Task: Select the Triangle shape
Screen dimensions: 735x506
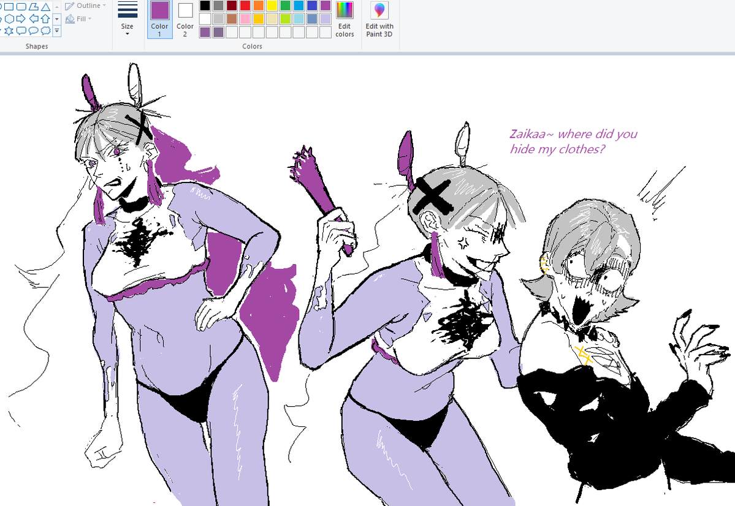Action: (x=45, y=7)
